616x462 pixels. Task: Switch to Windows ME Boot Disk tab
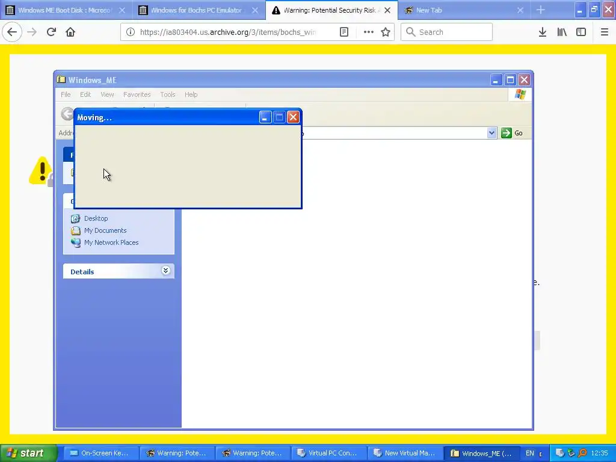[x=66, y=10]
